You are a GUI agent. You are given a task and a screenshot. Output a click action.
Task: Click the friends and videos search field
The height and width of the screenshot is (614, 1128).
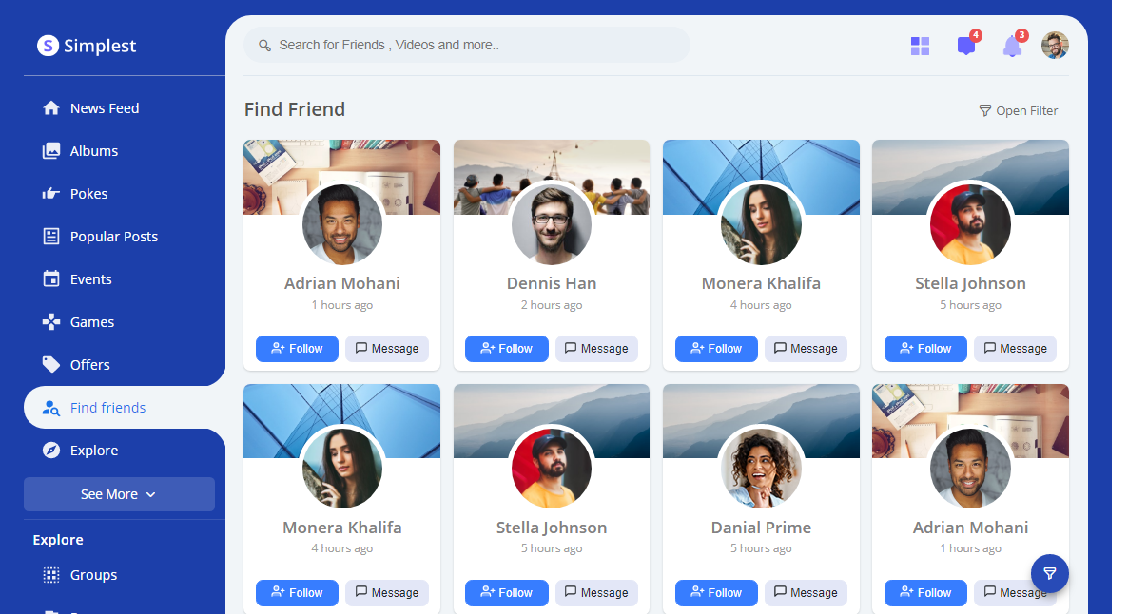(466, 45)
